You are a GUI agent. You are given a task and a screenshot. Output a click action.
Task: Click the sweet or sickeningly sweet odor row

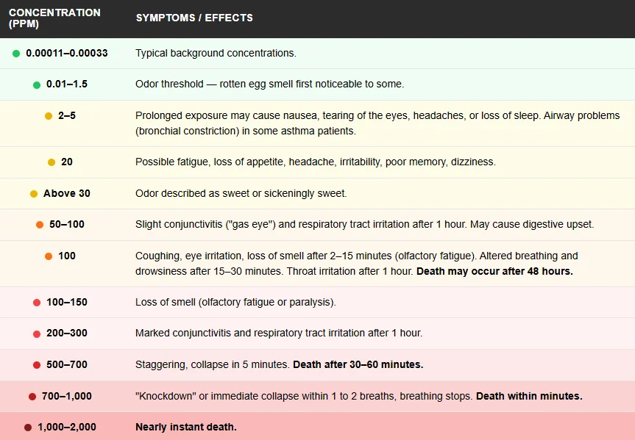[x=241, y=194]
